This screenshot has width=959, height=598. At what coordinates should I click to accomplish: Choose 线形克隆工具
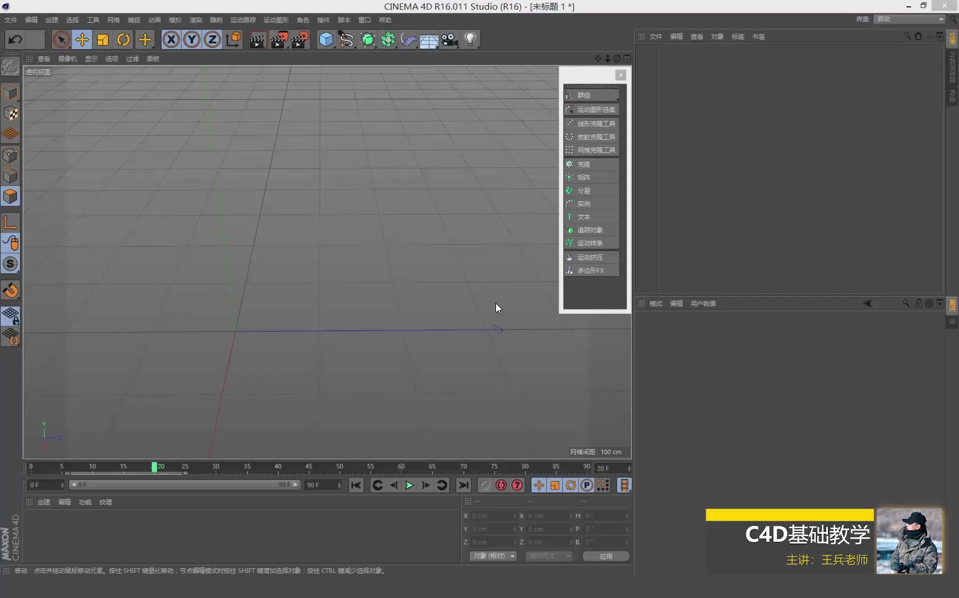coord(591,124)
